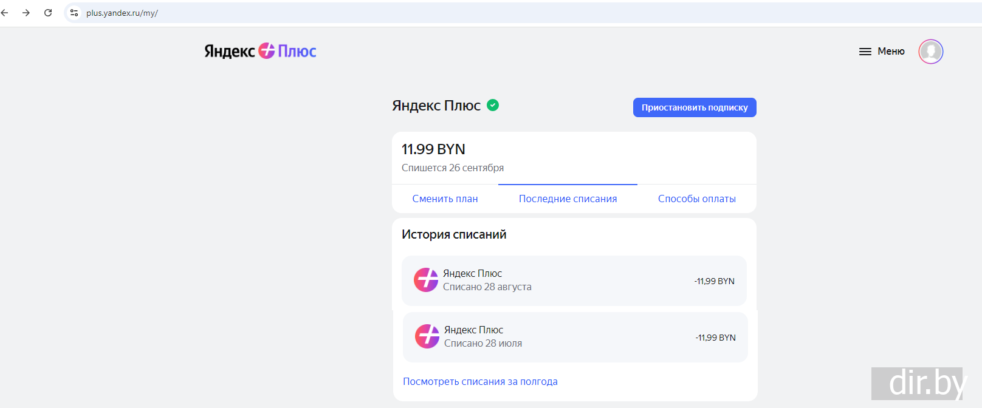The width and height of the screenshot is (982, 408).
Task: Click the green subscription status checkmark
Action: click(x=493, y=105)
